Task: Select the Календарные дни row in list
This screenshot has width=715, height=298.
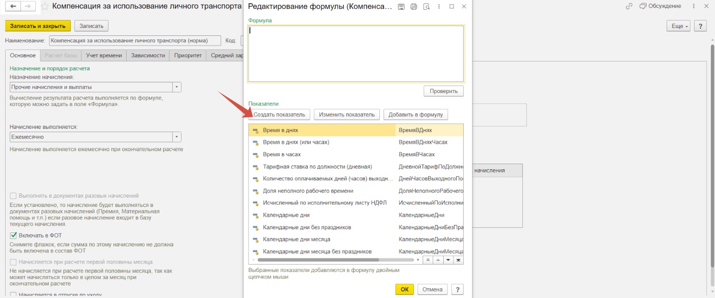Action: [286, 215]
